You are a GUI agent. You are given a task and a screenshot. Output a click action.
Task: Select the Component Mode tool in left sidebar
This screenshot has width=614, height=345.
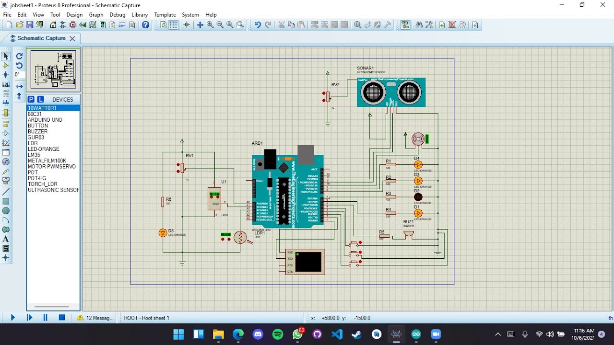pyautogui.click(x=6, y=66)
